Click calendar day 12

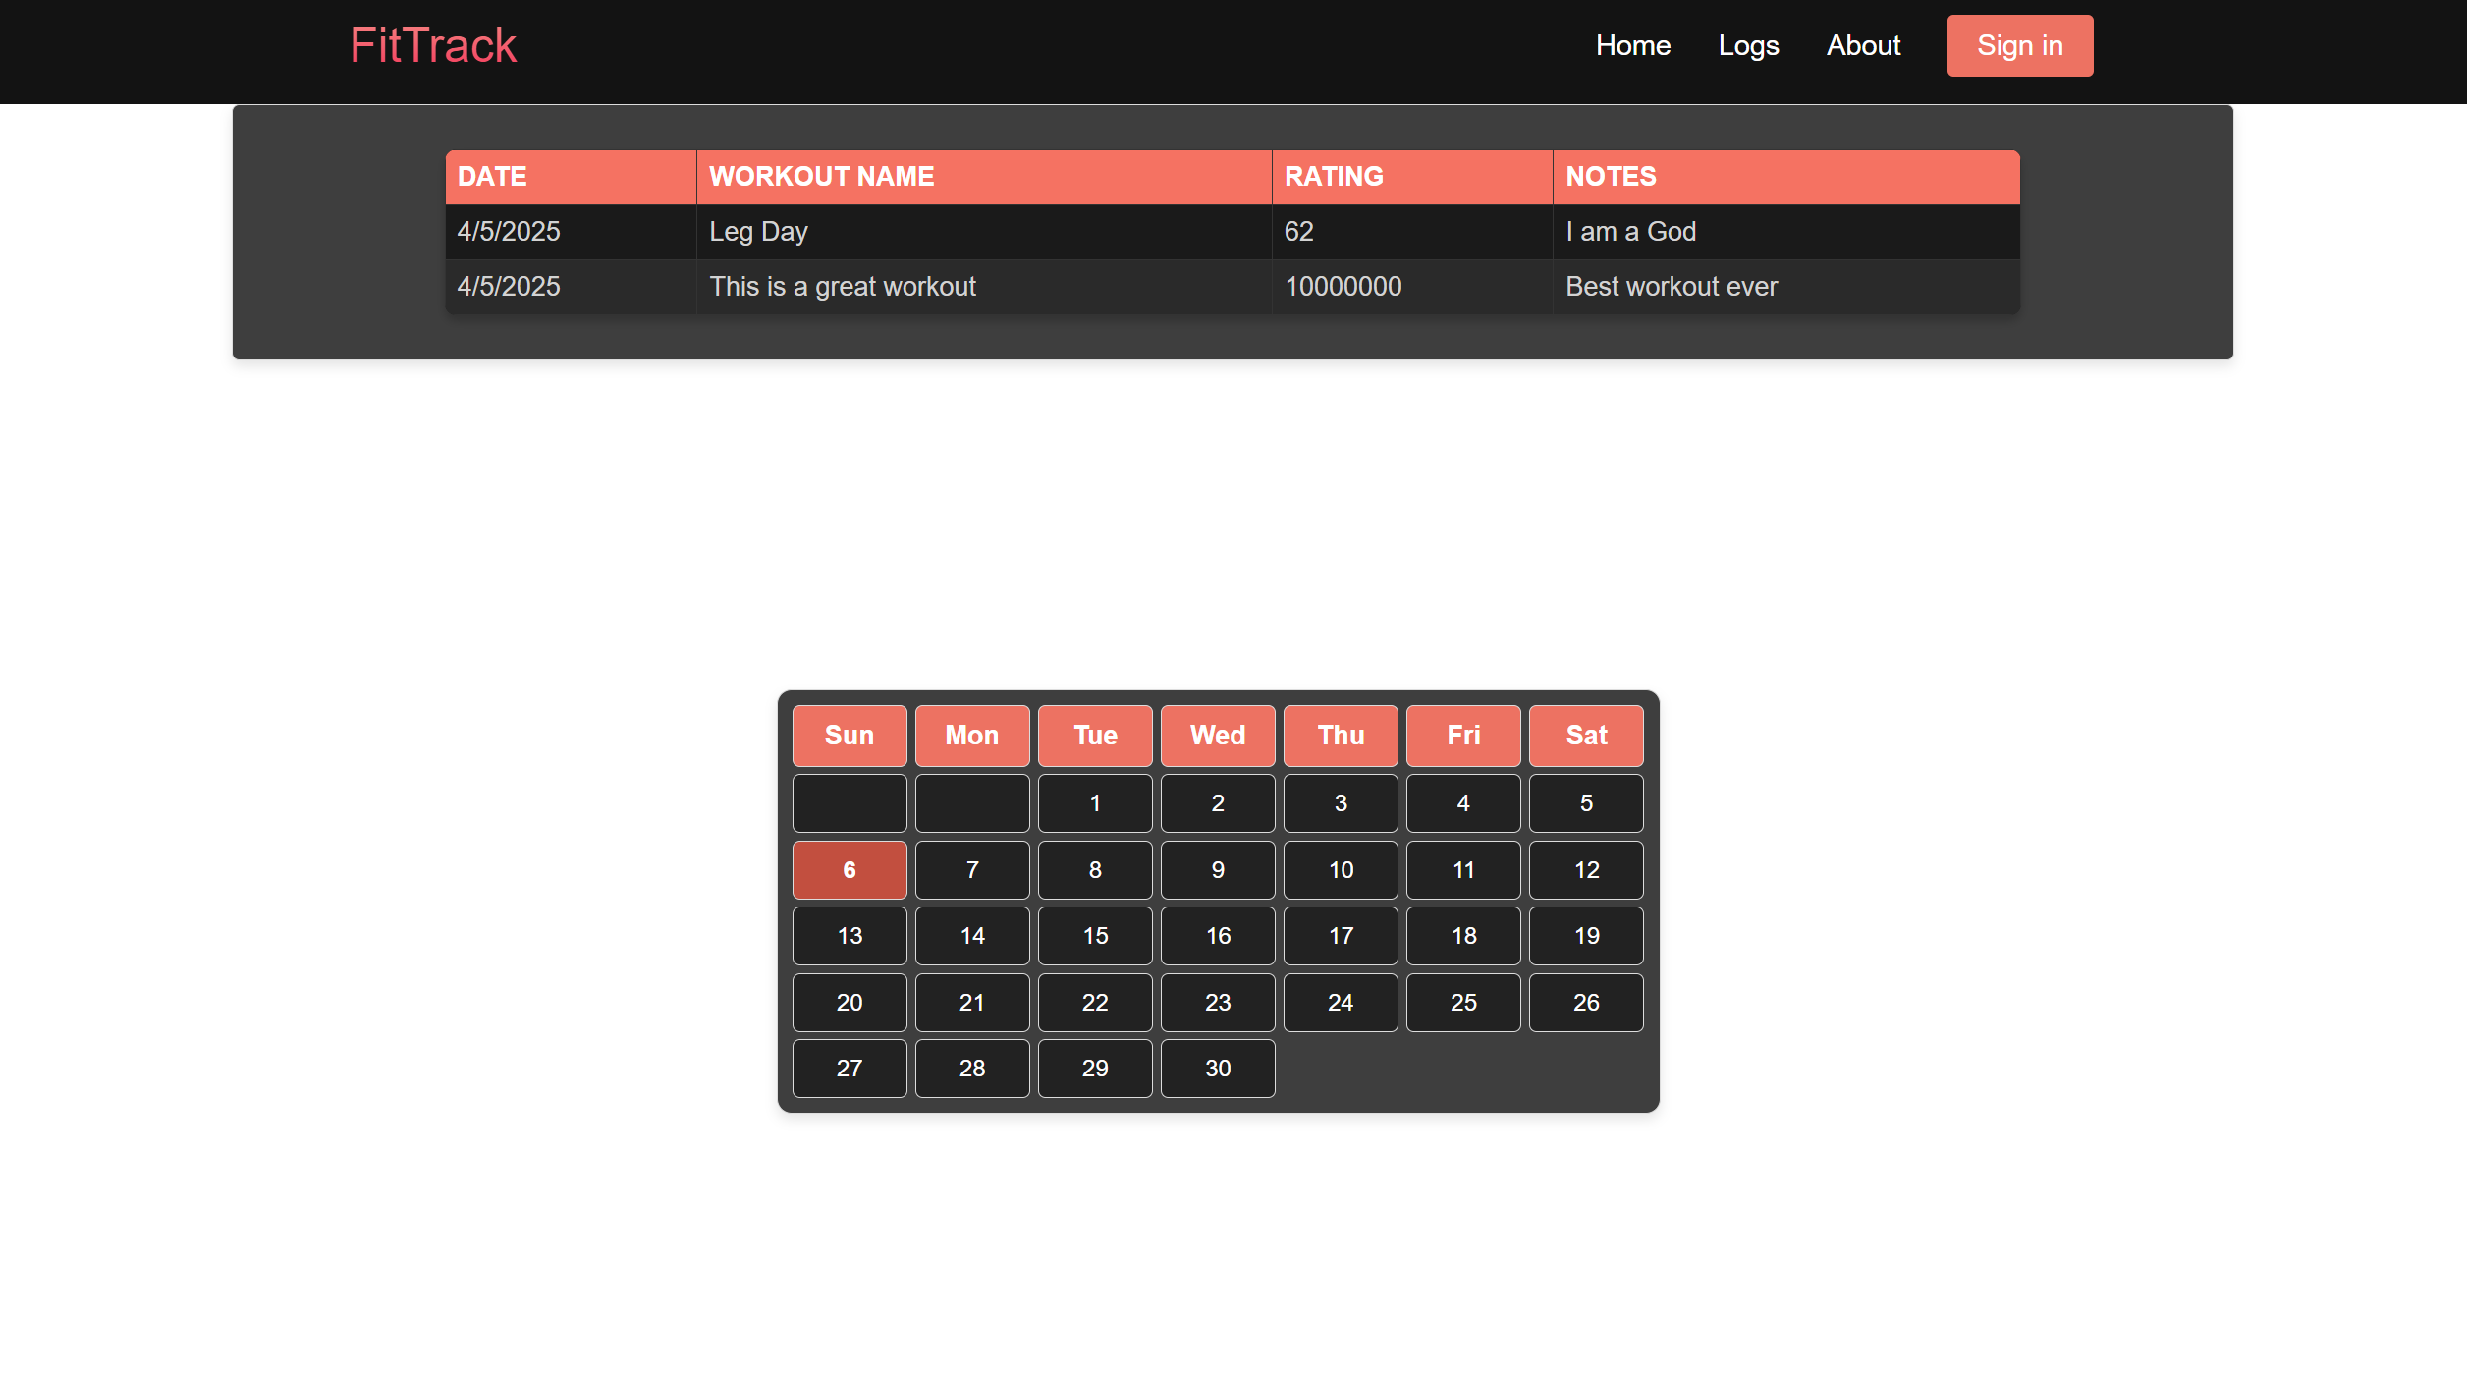point(1586,870)
